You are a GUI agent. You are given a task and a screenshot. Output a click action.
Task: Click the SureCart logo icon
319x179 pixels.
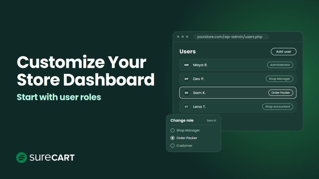(21, 158)
